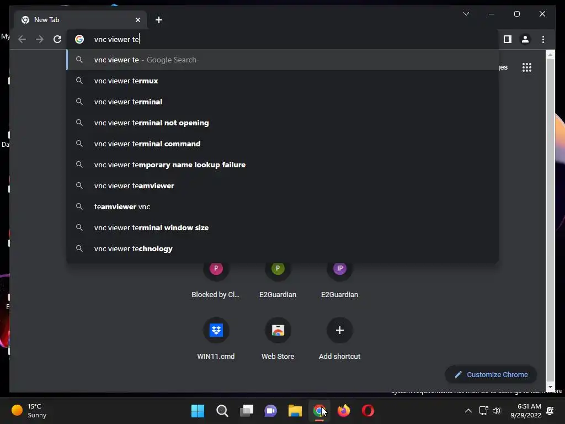Open taskbar Search
This screenshot has width=565, height=424.
pos(222,411)
